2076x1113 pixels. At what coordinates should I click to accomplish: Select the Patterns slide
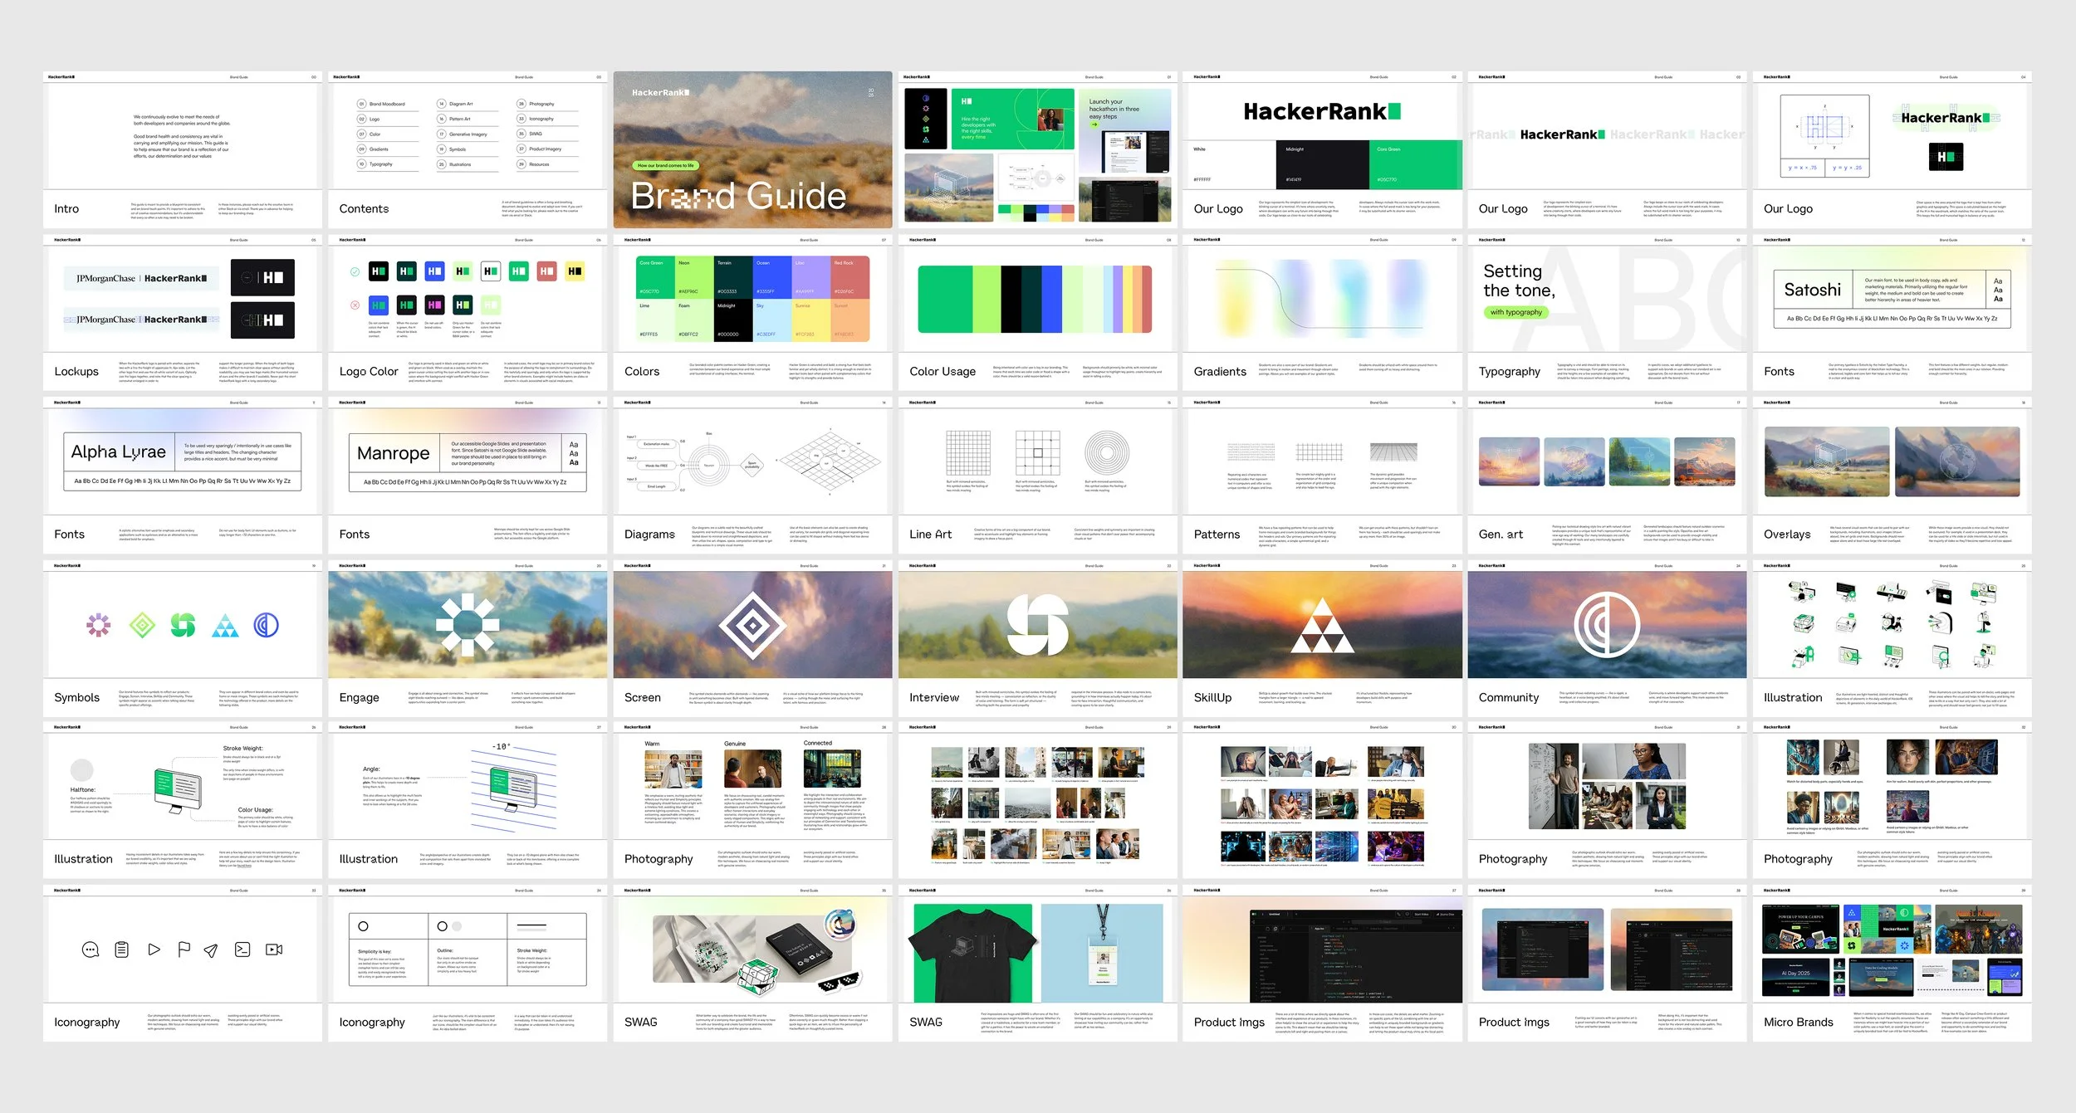pyautogui.click(x=1322, y=476)
